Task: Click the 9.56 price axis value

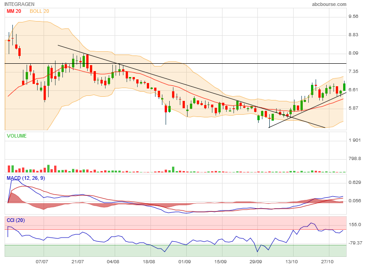Action: coord(353,17)
